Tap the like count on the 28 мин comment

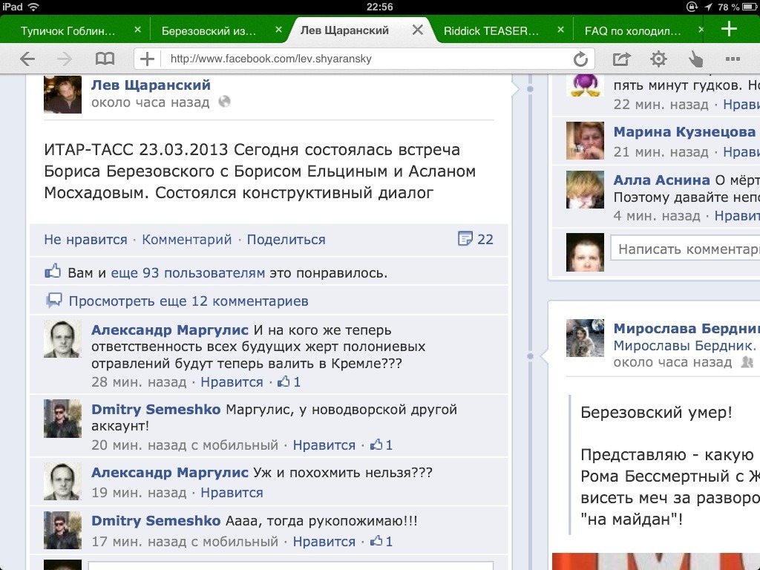click(289, 382)
